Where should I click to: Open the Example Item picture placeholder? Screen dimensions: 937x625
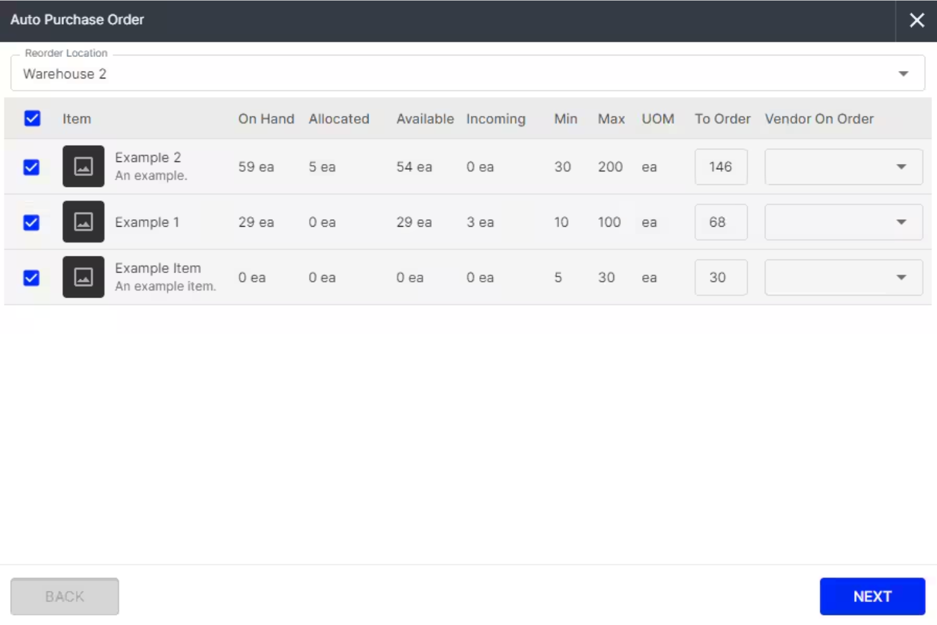(x=83, y=277)
